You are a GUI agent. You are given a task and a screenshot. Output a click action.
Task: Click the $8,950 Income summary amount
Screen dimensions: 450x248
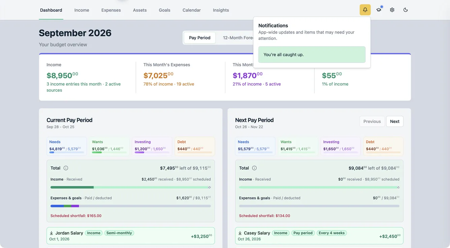click(62, 75)
